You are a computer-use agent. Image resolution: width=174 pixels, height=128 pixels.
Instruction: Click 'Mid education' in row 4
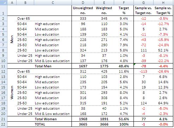47,29
